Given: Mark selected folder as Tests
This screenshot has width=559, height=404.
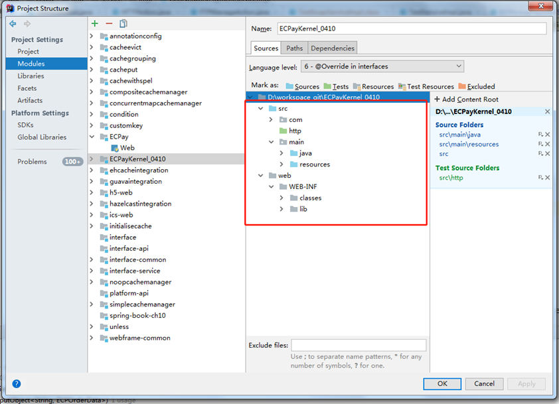Looking at the screenshot, I should (335, 86).
